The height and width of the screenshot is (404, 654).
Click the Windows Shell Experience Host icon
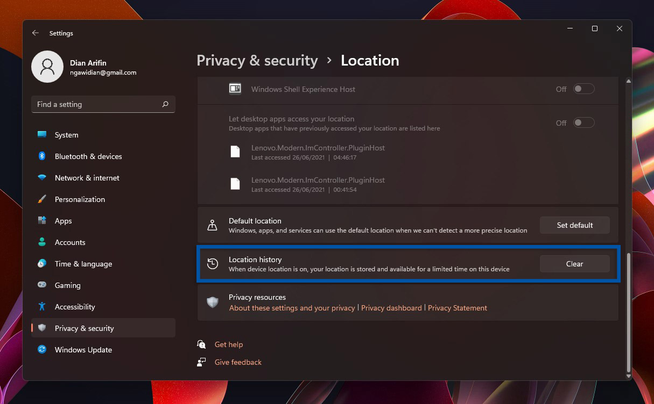coord(235,89)
